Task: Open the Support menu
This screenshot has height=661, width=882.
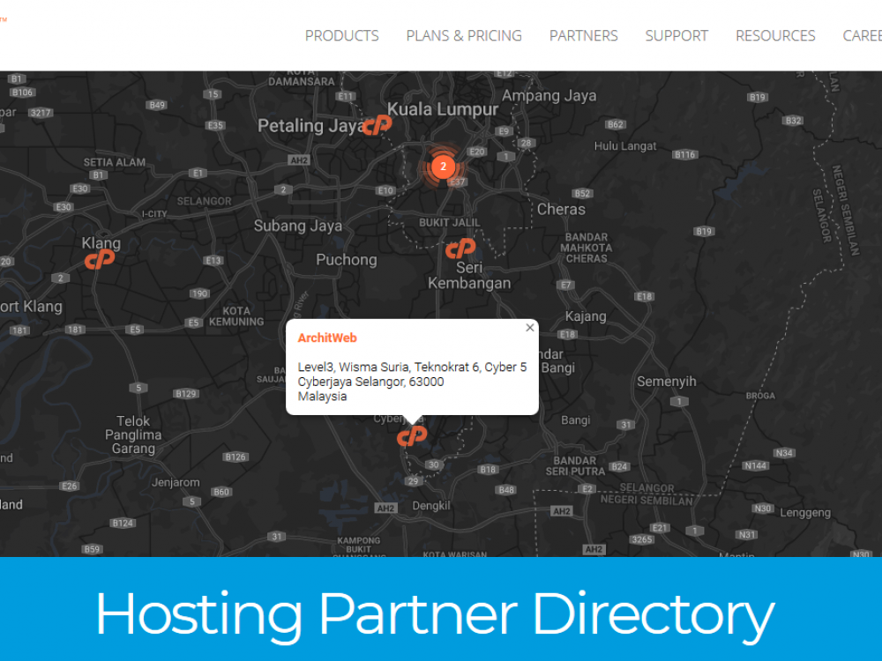Action: 676,35
